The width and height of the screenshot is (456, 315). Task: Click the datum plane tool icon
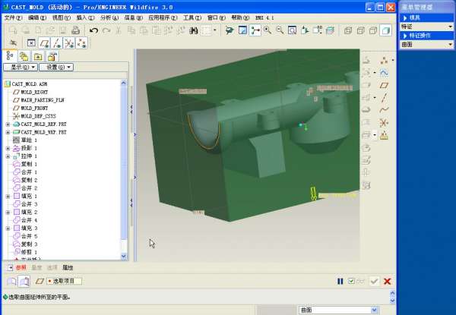point(384,85)
